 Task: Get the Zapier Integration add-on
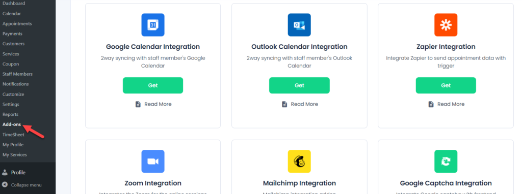click(446, 85)
